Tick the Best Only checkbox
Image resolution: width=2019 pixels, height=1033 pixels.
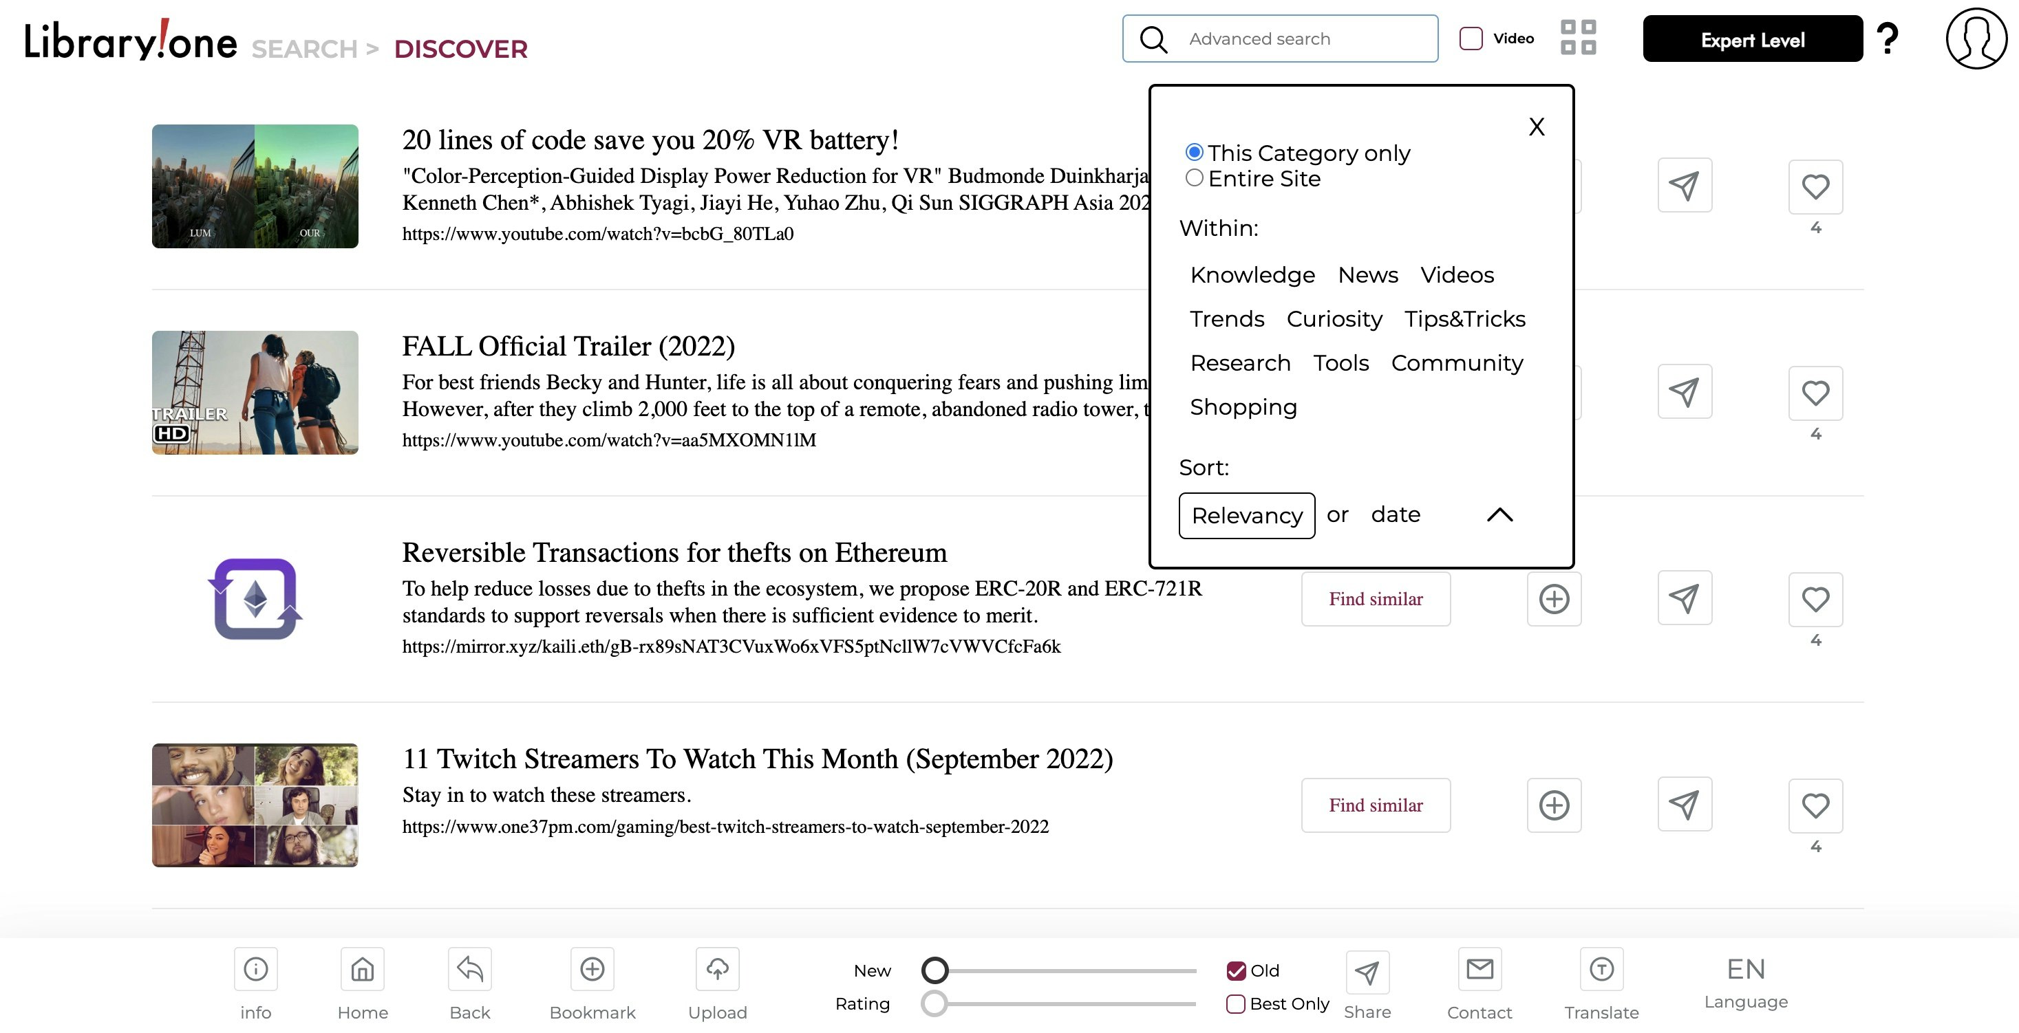(x=1235, y=1003)
